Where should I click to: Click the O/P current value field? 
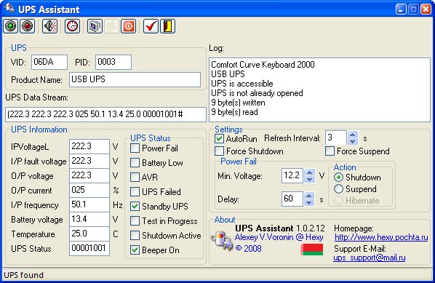(x=89, y=190)
